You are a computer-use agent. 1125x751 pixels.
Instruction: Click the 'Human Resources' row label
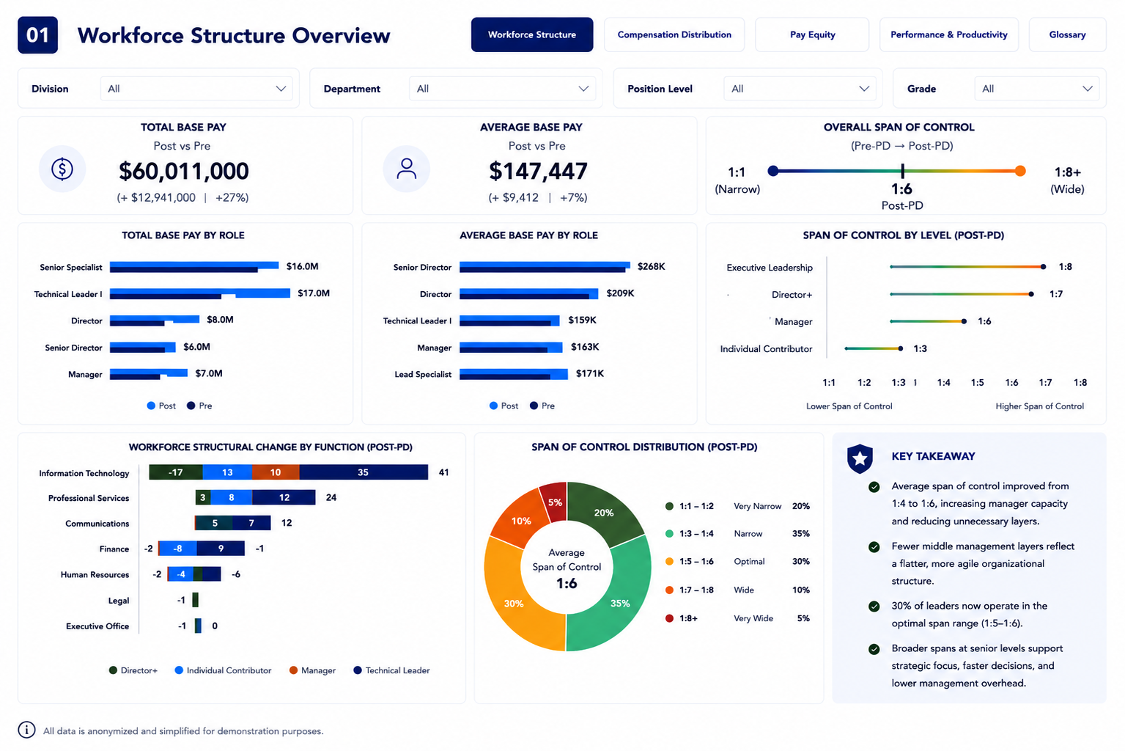pos(95,575)
